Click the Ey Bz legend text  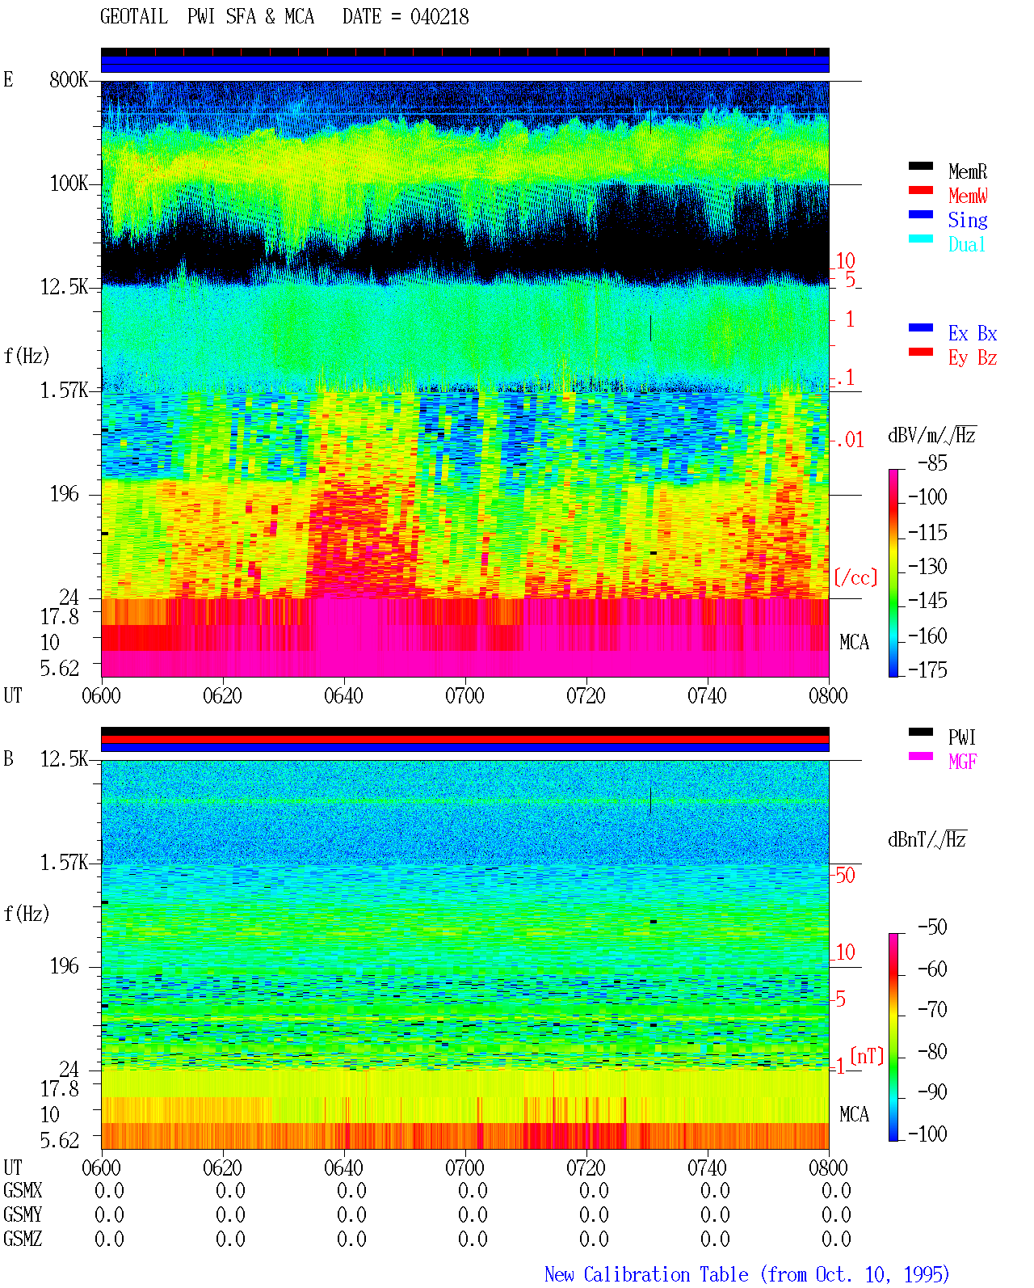[x=973, y=357]
